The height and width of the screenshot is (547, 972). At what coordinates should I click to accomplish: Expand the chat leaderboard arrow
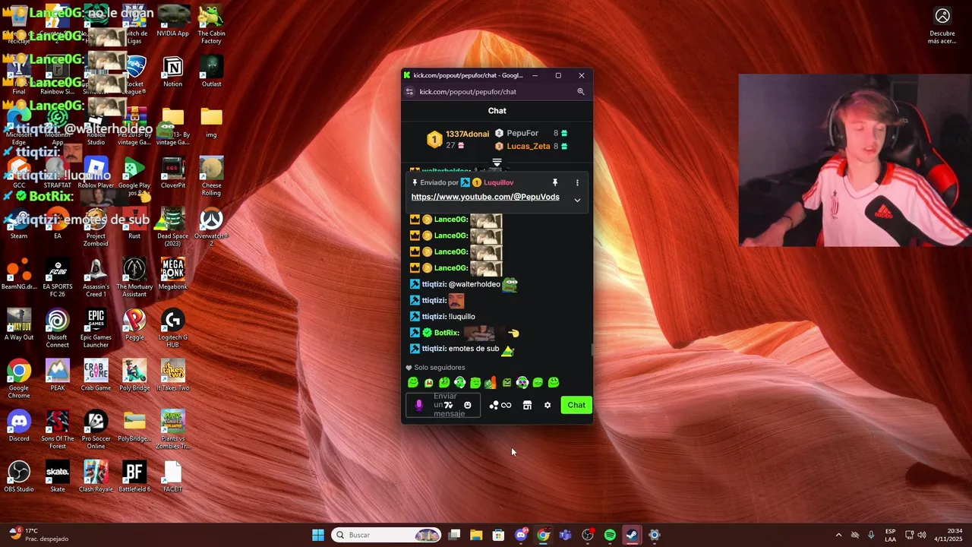coord(497,163)
